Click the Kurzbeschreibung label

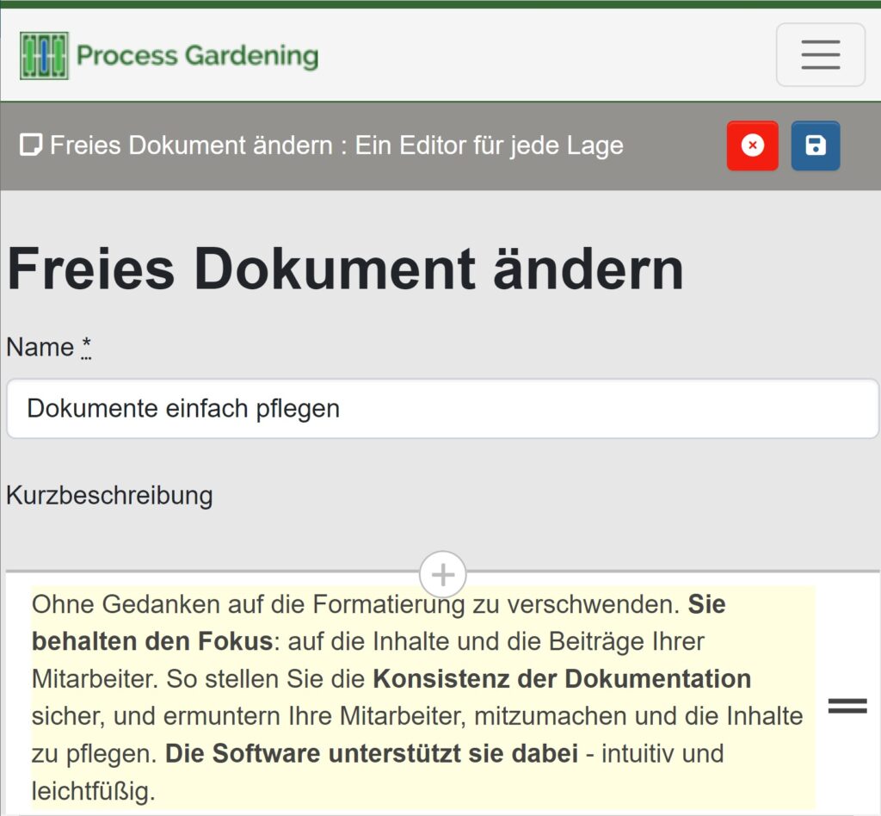coord(108,495)
